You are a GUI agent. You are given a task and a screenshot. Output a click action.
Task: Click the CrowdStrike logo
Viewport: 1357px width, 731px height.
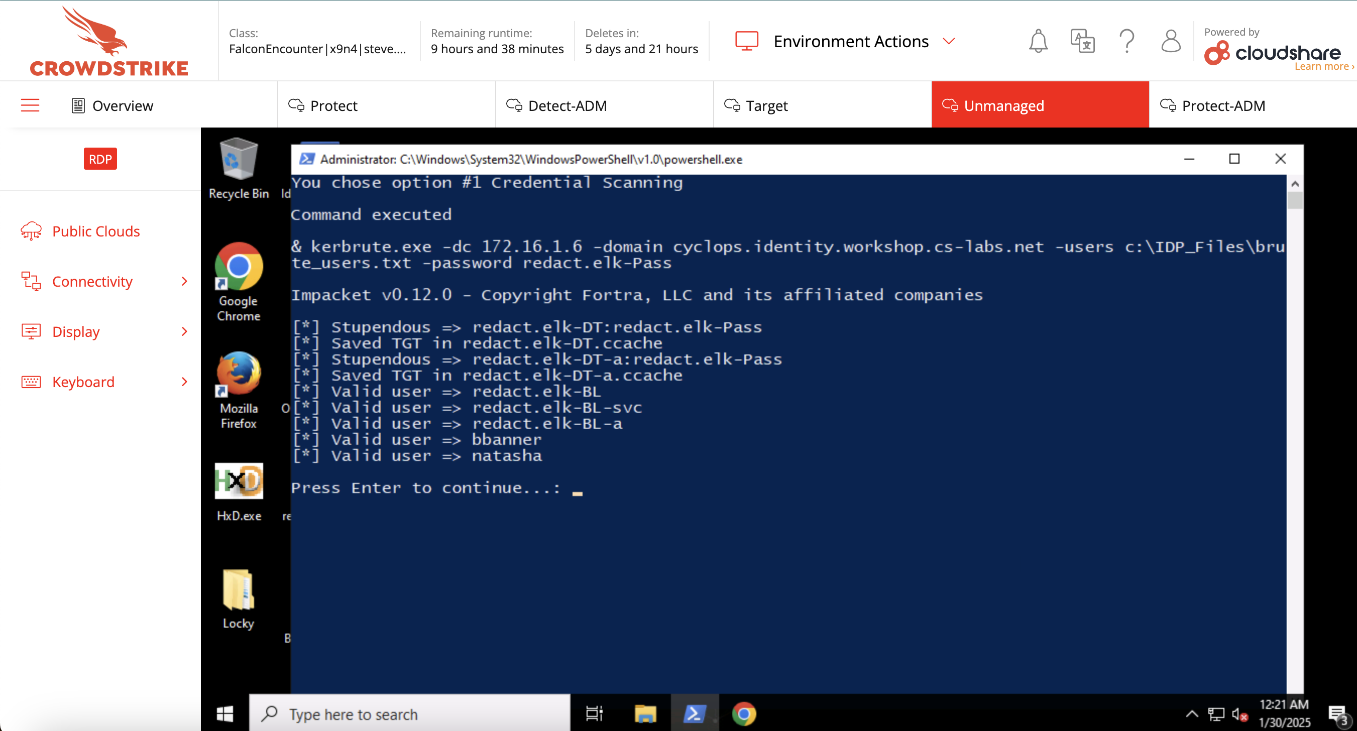tap(108, 41)
